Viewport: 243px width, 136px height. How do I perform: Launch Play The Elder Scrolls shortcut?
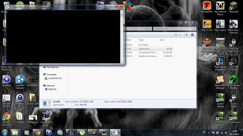coord(234,45)
